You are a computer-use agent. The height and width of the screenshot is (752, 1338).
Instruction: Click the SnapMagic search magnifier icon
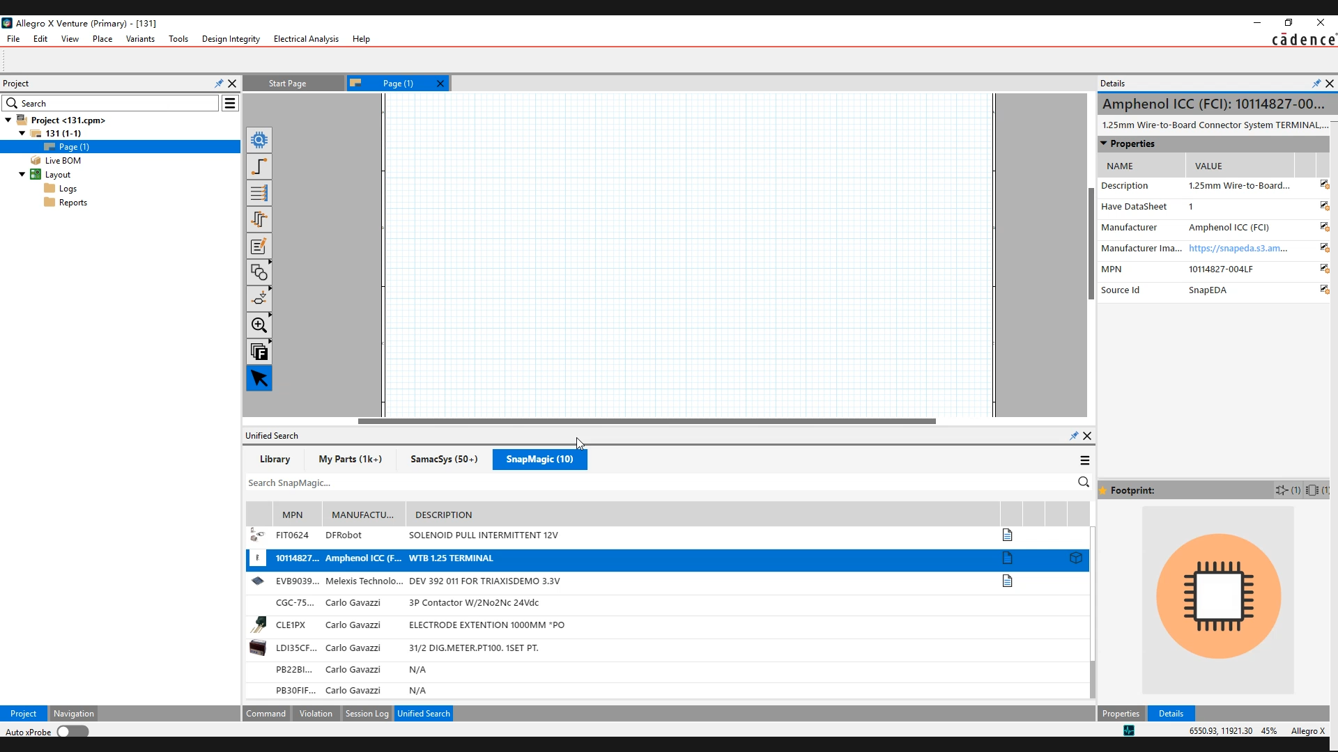[1084, 482]
